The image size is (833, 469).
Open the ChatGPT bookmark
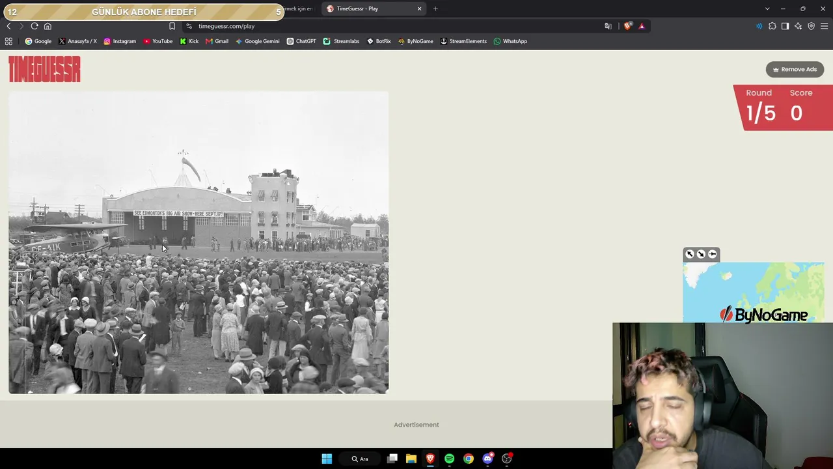point(301,41)
